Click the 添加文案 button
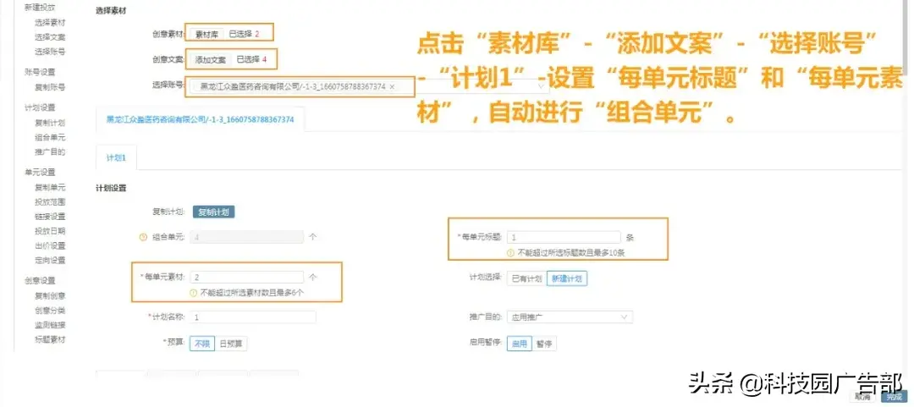The height and width of the screenshot is (407, 914). point(210,59)
